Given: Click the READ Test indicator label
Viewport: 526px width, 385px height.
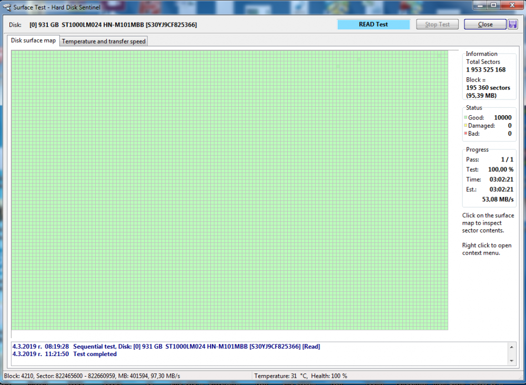Looking at the screenshot, I should pos(373,24).
